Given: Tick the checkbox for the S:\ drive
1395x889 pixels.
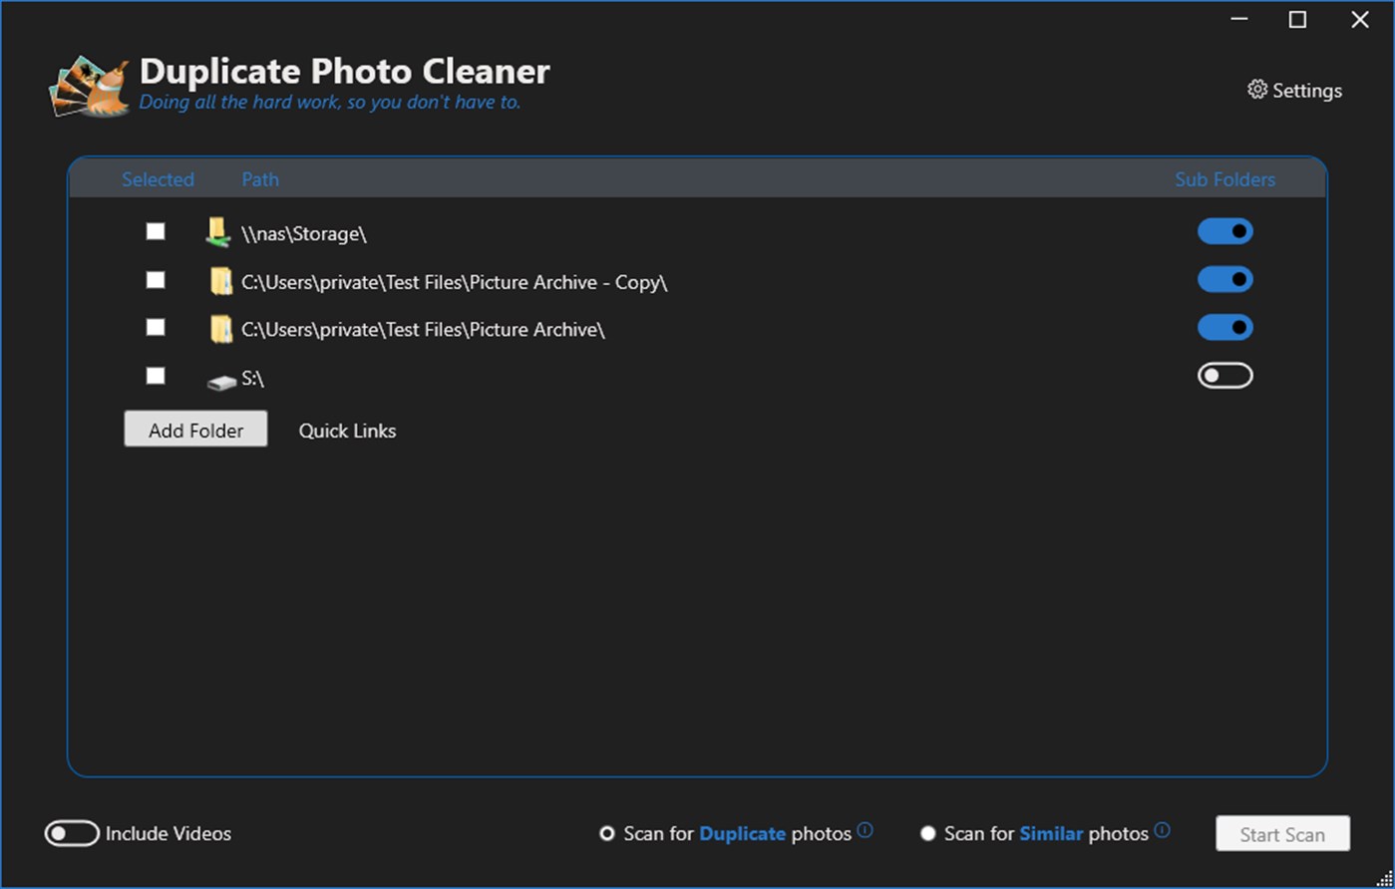Looking at the screenshot, I should [x=156, y=376].
